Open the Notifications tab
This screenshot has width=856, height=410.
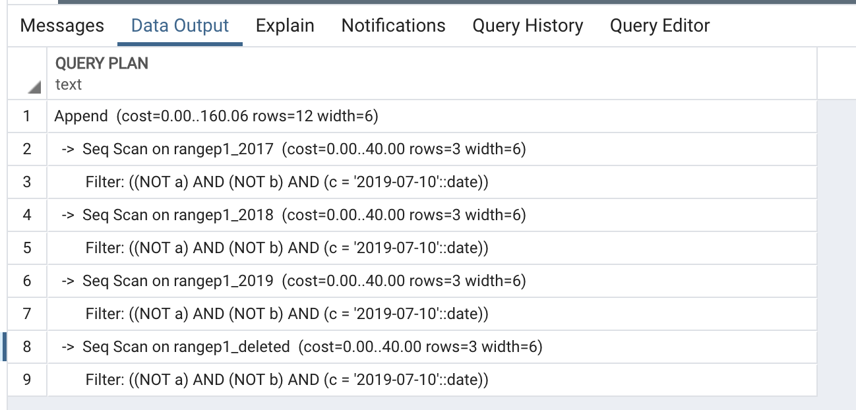coord(393,26)
